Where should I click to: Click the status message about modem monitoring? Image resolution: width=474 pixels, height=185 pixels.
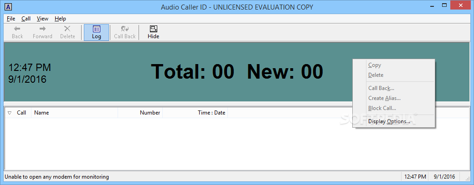click(x=57, y=177)
